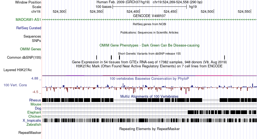Image resolution: width=257 pixels, height=139 pixels.
Task: Click the Common dbSNP(155) track label
Action: tap(24, 57)
